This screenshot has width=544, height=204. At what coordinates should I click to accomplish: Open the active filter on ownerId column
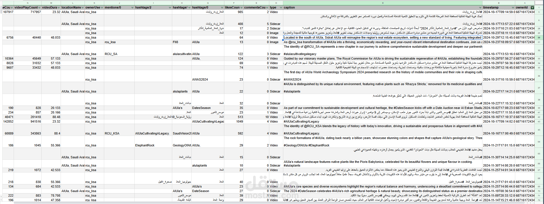point(532,8)
